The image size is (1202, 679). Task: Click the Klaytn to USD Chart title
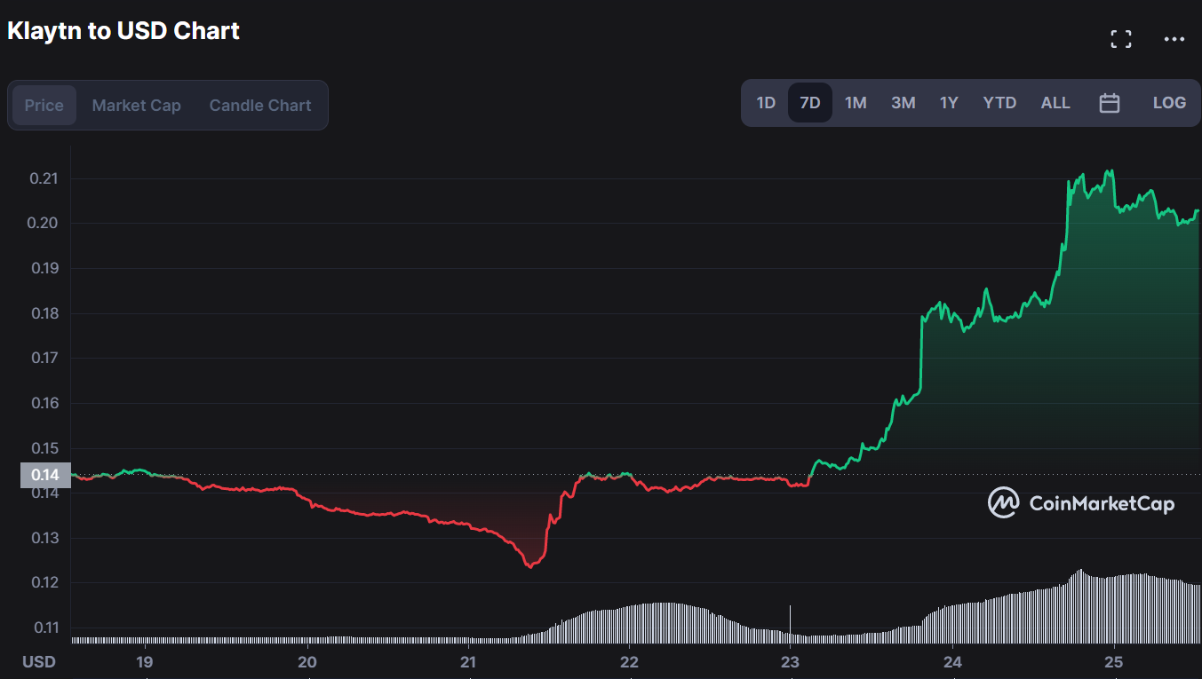pyautogui.click(x=123, y=30)
